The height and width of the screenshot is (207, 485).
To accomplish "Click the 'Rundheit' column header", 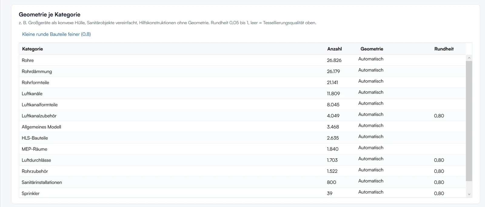I will [444, 49].
